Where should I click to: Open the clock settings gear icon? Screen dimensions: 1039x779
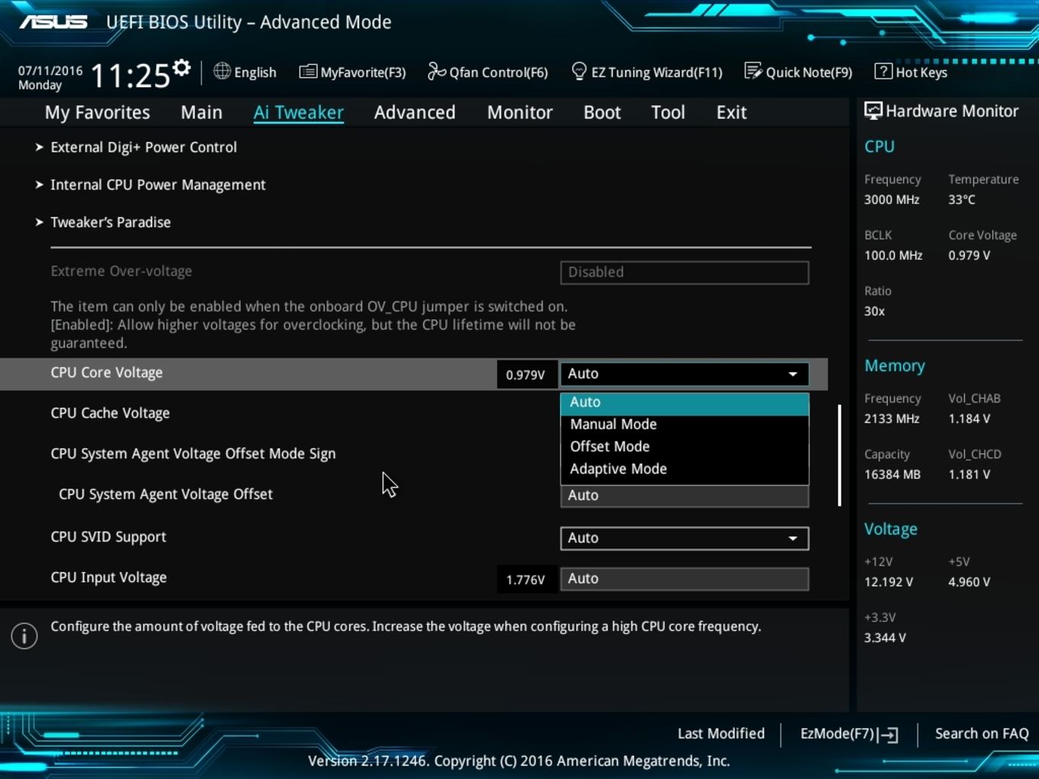tap(181, 69)
